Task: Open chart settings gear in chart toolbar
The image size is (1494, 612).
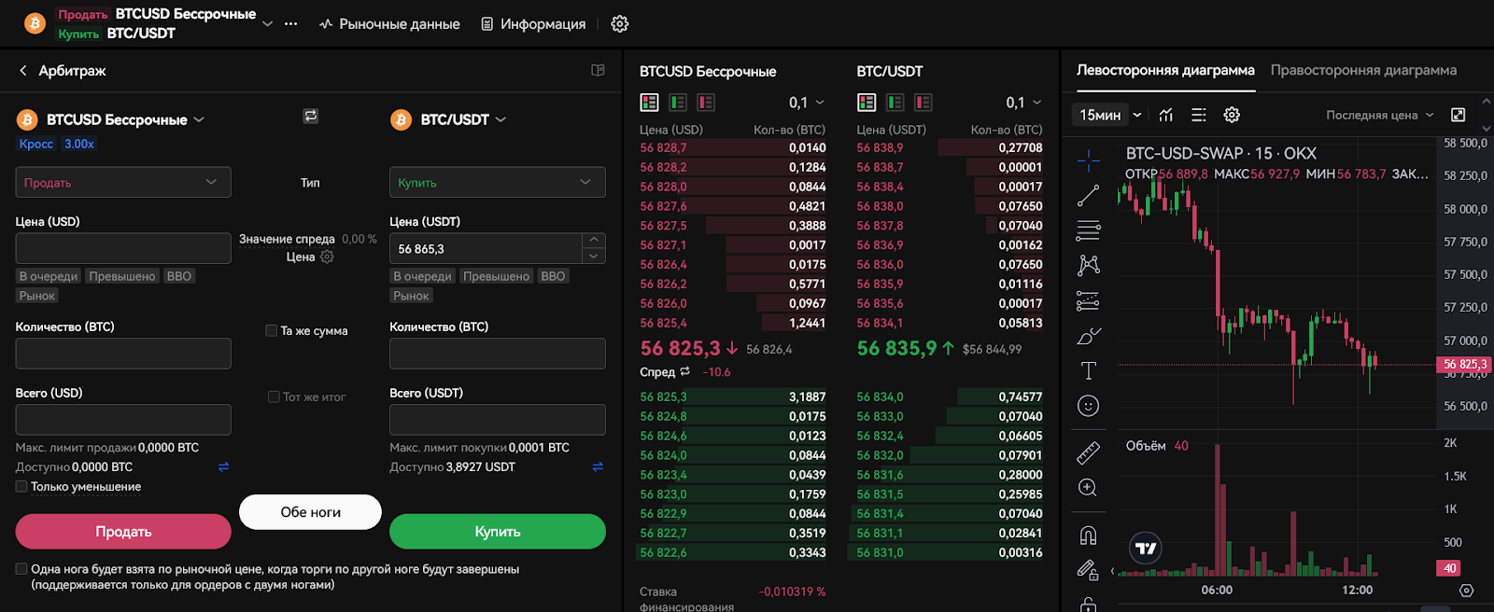Action: 1233,115
